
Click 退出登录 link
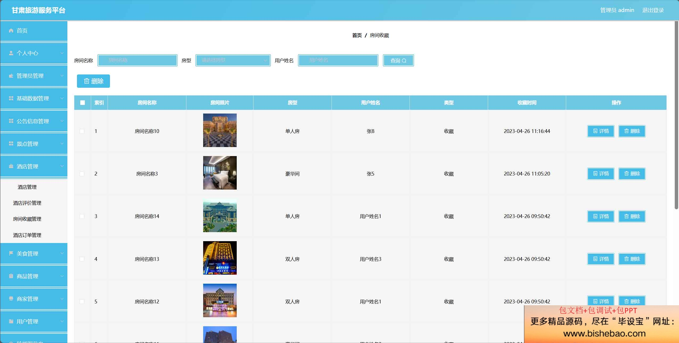(653, 10)
